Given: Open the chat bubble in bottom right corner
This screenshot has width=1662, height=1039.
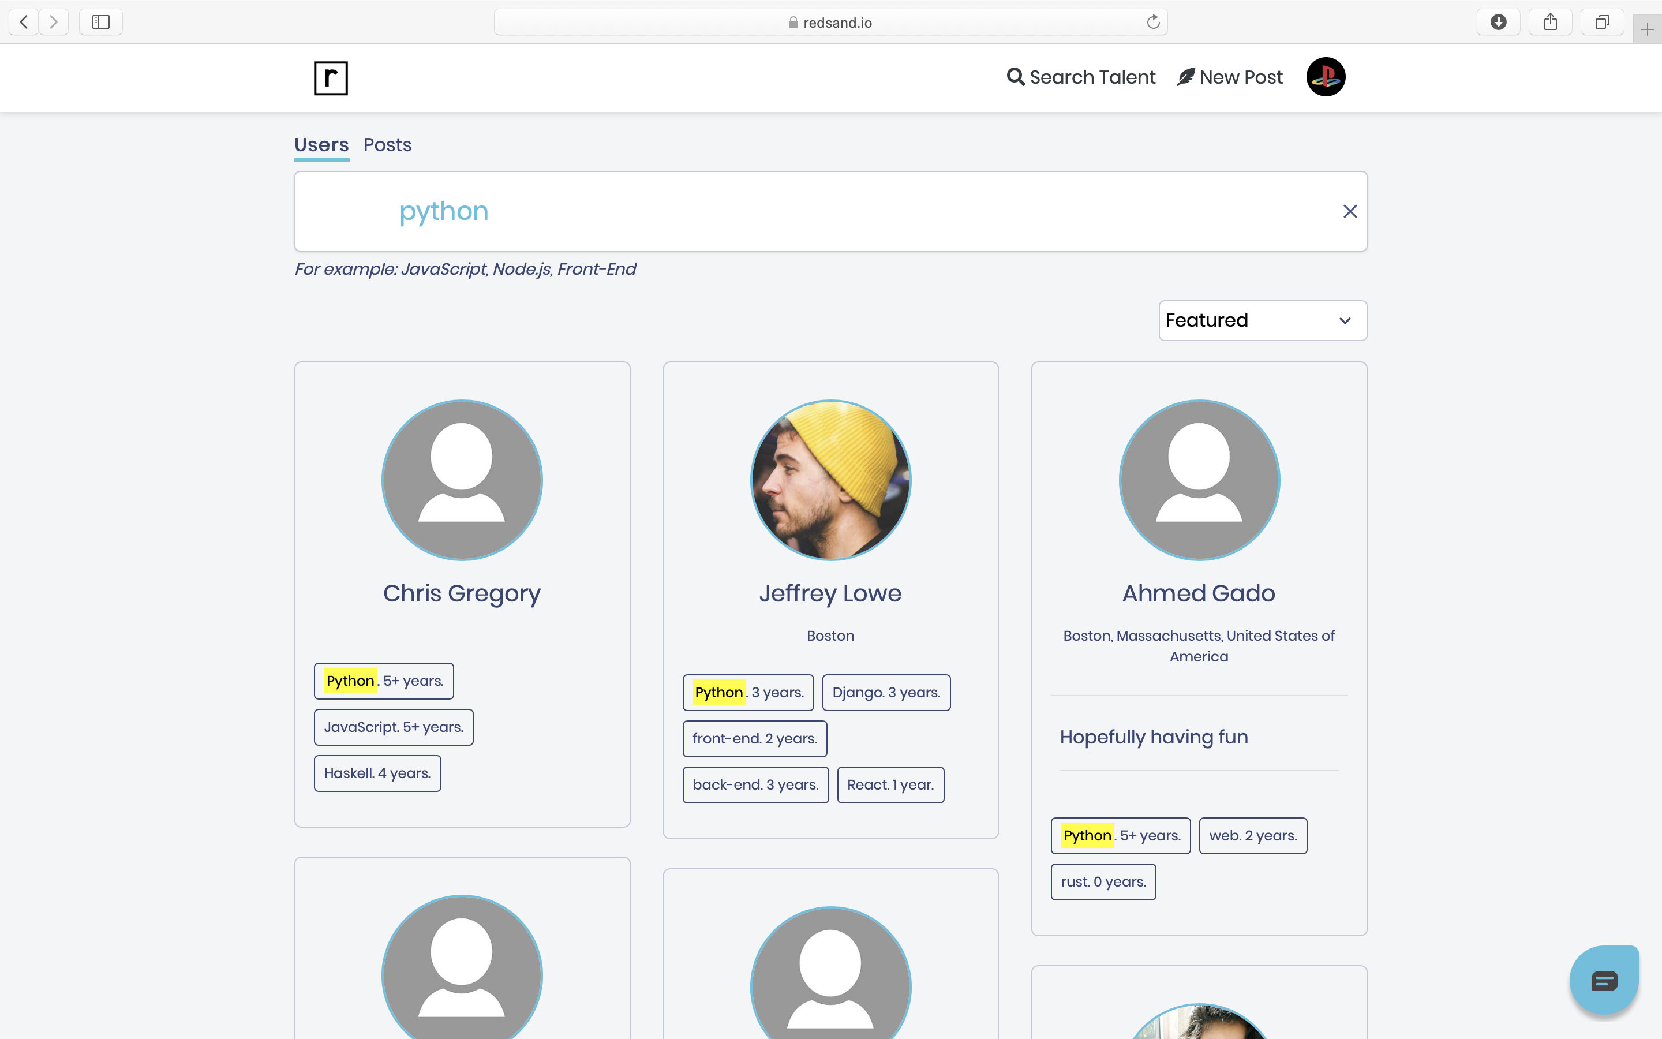Looking at the screenshot, I should (x=1604, y=980).
